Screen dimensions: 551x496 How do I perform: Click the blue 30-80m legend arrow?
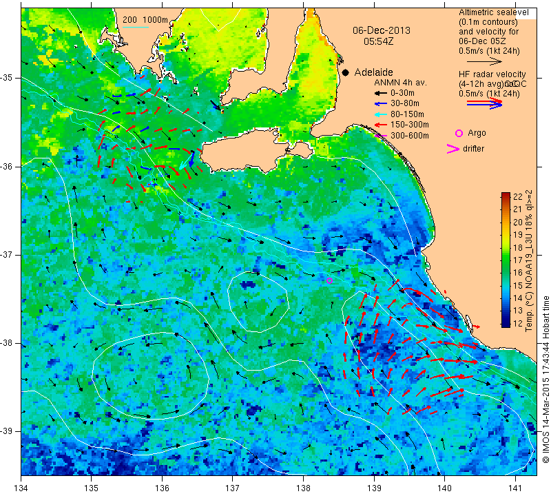(x=380, y=104)
